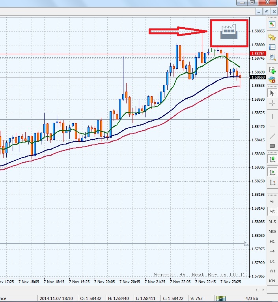The image size is (278, 302).
Task: Click the open price O: 1.58432
Action: [x=91, y=298]
